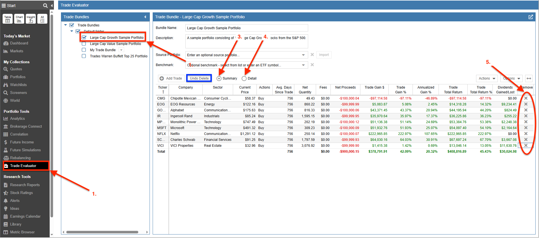Clear the Benchmark field
The width and height of the screenshot is (539, 239).
(312, 65)
